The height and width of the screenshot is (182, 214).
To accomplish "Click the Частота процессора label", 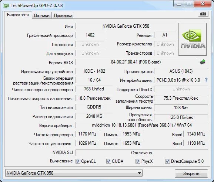I will click(x=53, y=135).
